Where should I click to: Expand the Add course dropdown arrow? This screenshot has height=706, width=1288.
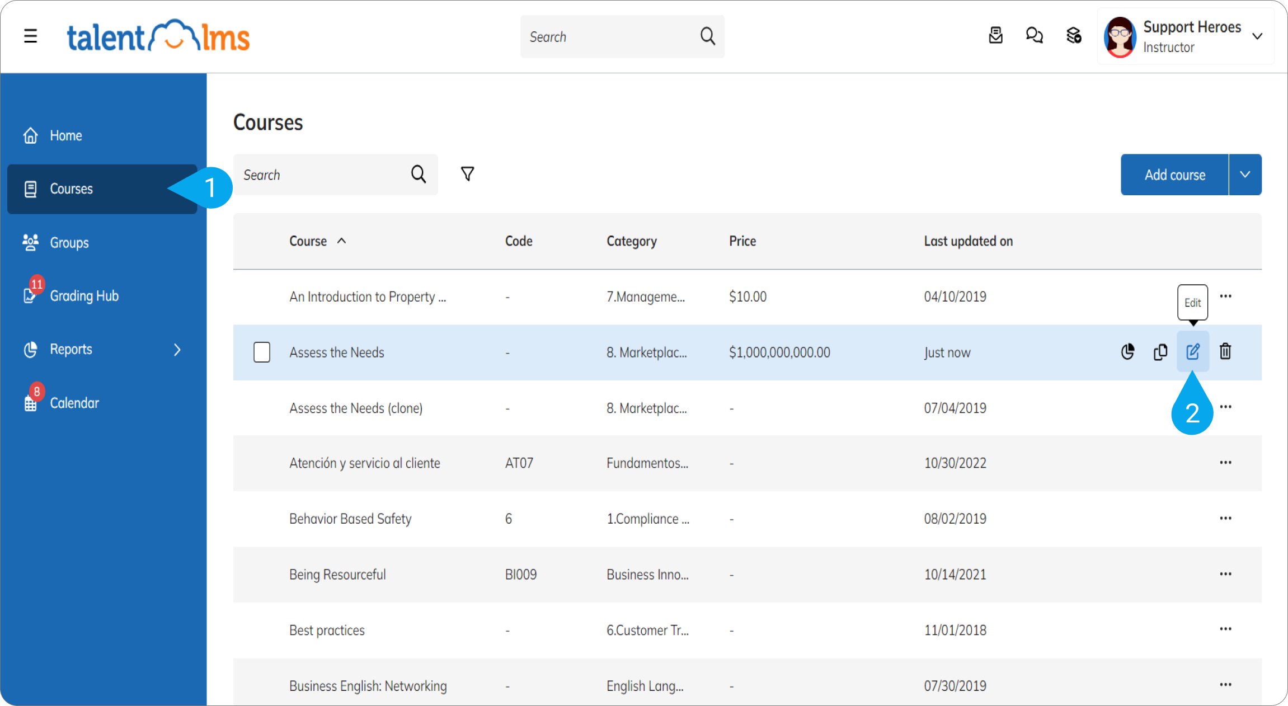[1245, 174]
